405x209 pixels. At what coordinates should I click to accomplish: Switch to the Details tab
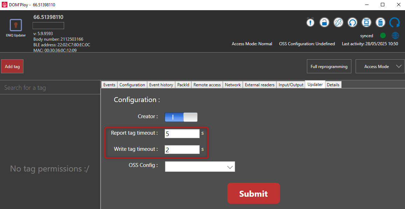(333, 85)
